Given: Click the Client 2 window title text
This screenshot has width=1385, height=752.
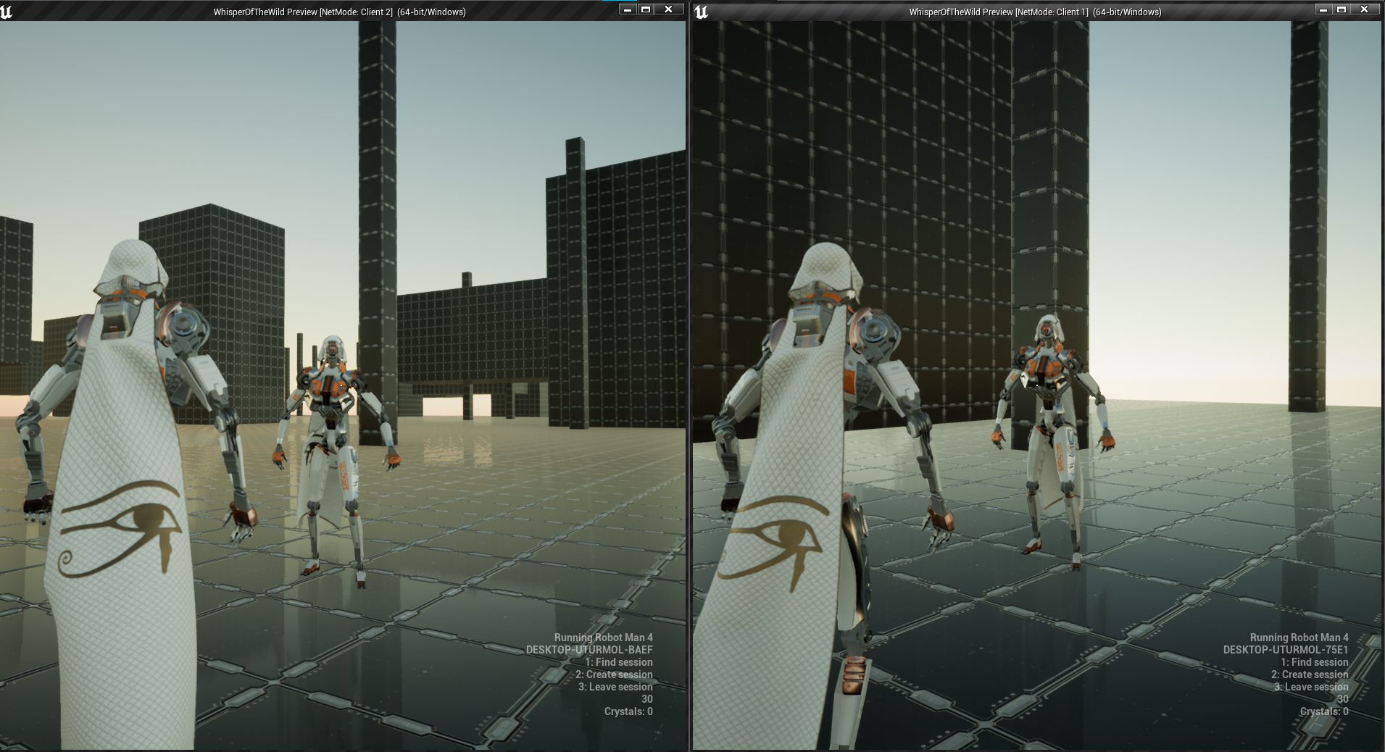Looking at the screenshot, I should pyautogui.click(x=340, y=12).
